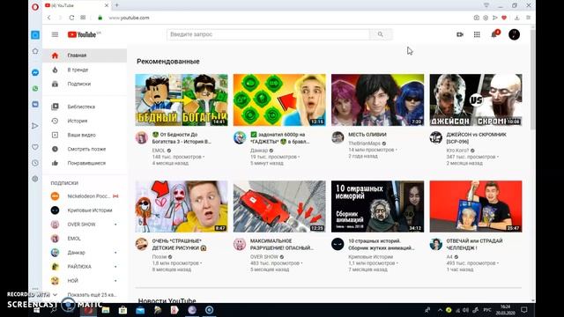The image size is (564, 317).
Task: Click the A4 channel avatar icon
Action: 436,244
